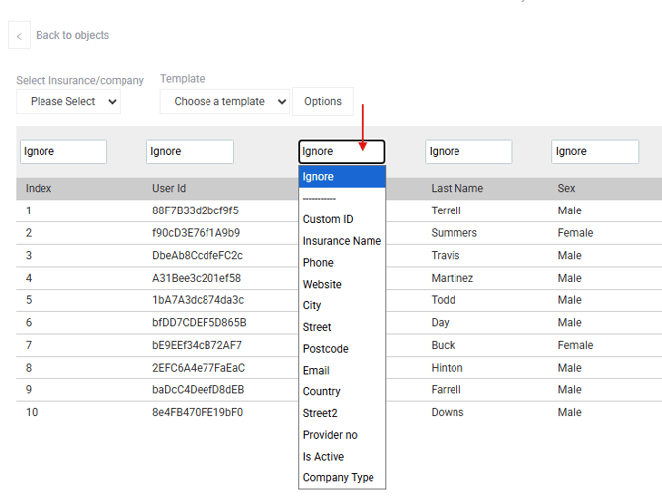
Task: Click user id 'baDcC4DeefD8dEB'
Action: click(x=198, y=389)
